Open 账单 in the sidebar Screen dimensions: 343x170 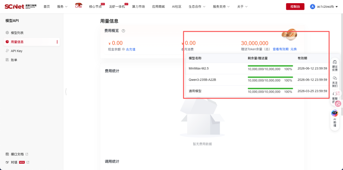coord(31,60)
